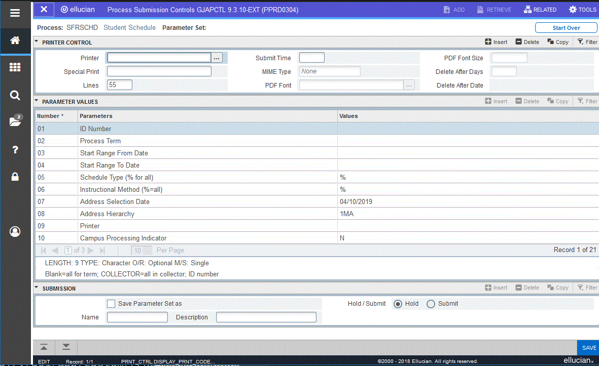
Task: Open the Search icon in sidebar
Action: 15,95
